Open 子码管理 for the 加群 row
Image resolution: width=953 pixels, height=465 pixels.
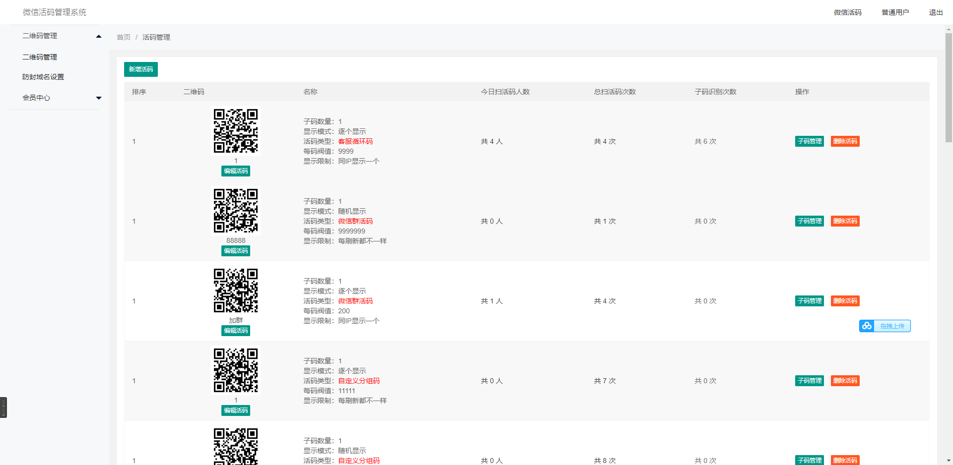tap(810, 301)
